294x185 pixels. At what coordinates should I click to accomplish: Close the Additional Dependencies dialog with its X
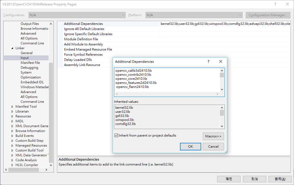221,61
